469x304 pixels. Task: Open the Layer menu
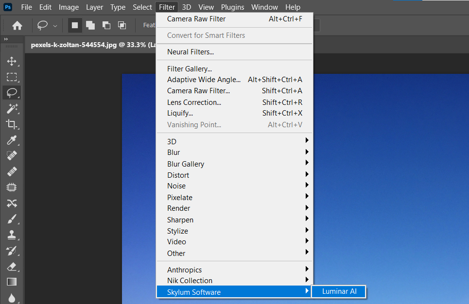click(94, 7)
